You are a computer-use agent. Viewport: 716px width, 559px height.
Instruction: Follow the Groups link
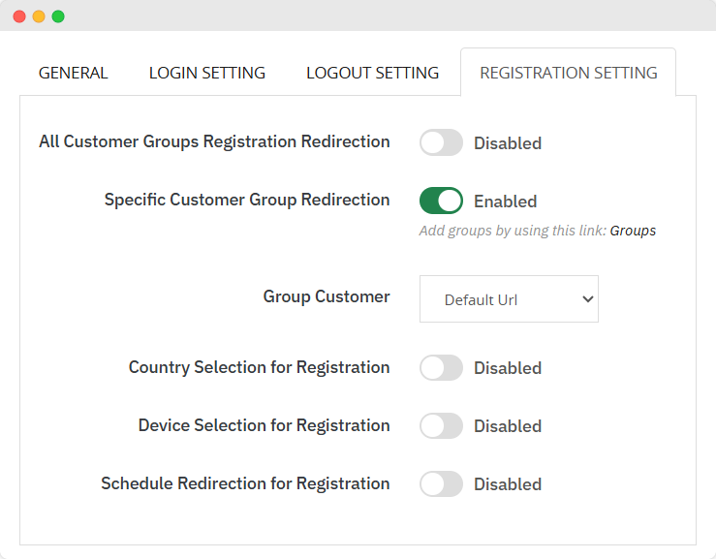[633, 231]
